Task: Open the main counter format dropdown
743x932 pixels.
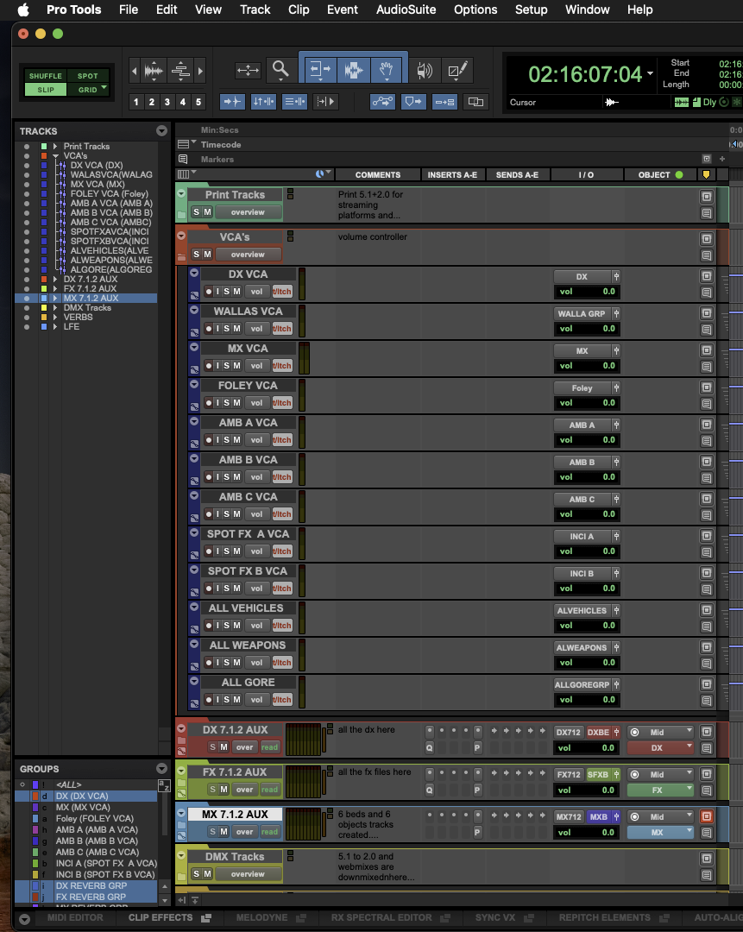Action: click(651, 73)
